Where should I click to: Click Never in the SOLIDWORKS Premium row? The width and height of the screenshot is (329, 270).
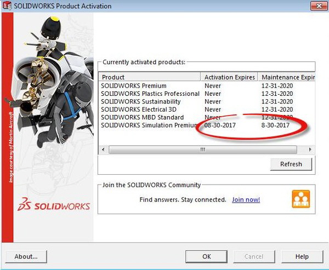213,86
